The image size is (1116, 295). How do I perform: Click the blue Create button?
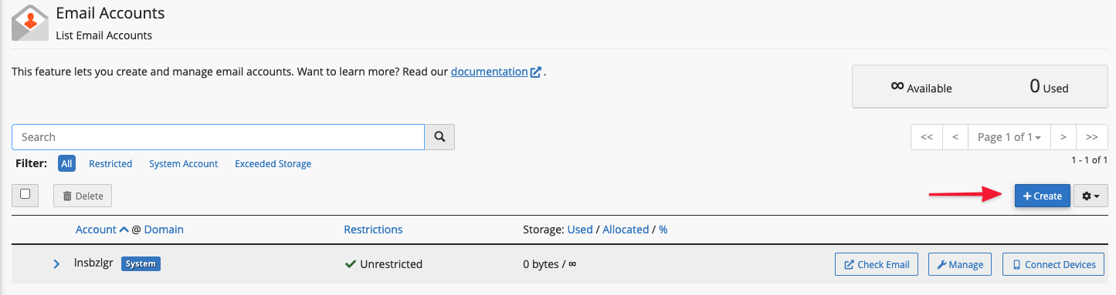(x=1043, y=196)
